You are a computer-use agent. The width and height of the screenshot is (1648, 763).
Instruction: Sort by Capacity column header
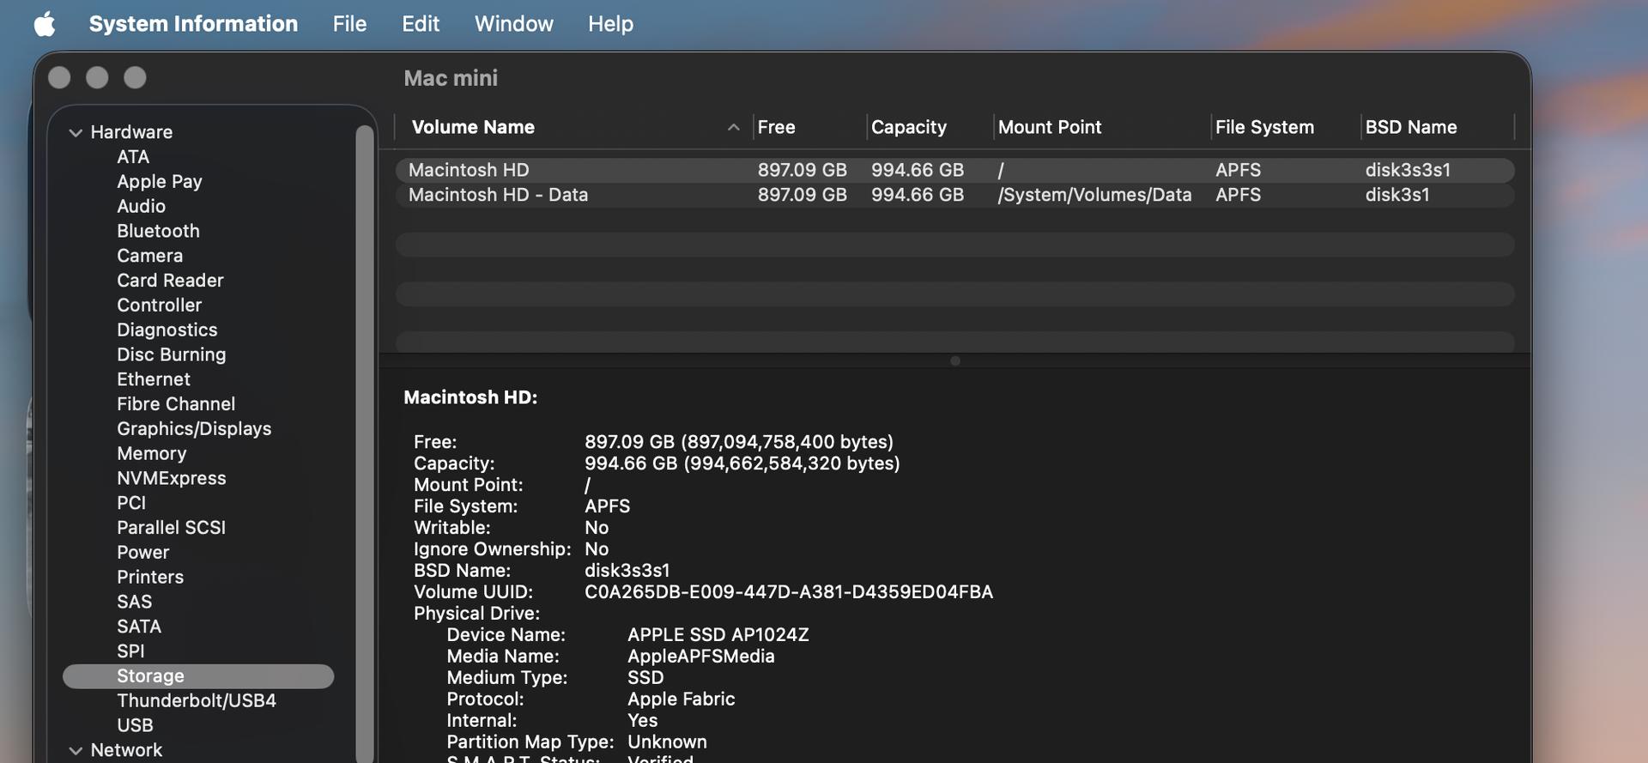908,127
